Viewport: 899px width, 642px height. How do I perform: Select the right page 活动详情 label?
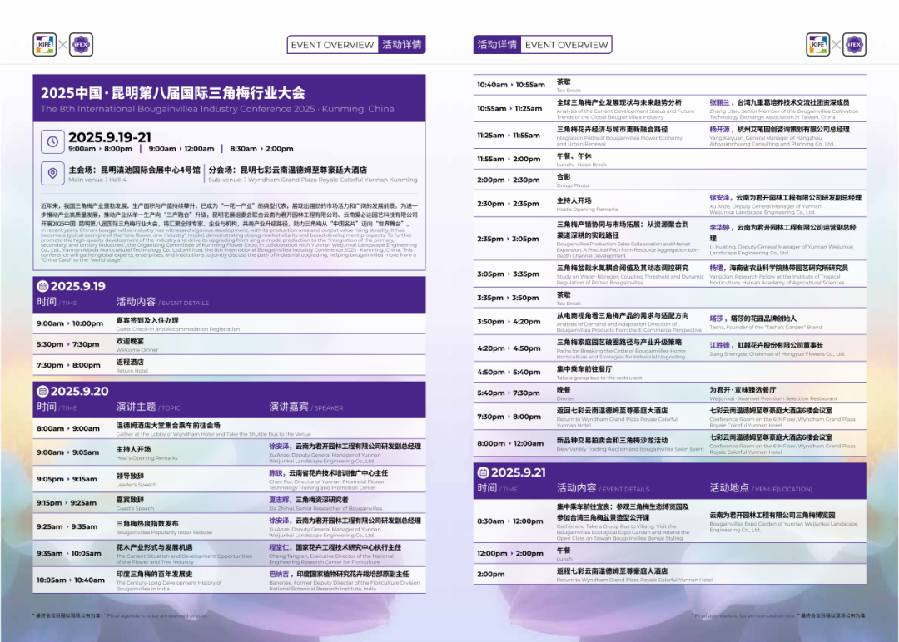497,45
